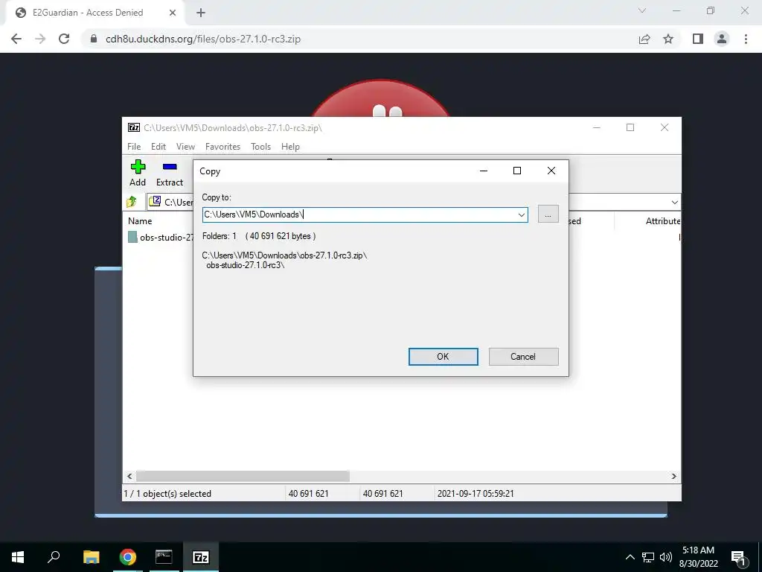Open the Chrome tab search chevron

642,10
